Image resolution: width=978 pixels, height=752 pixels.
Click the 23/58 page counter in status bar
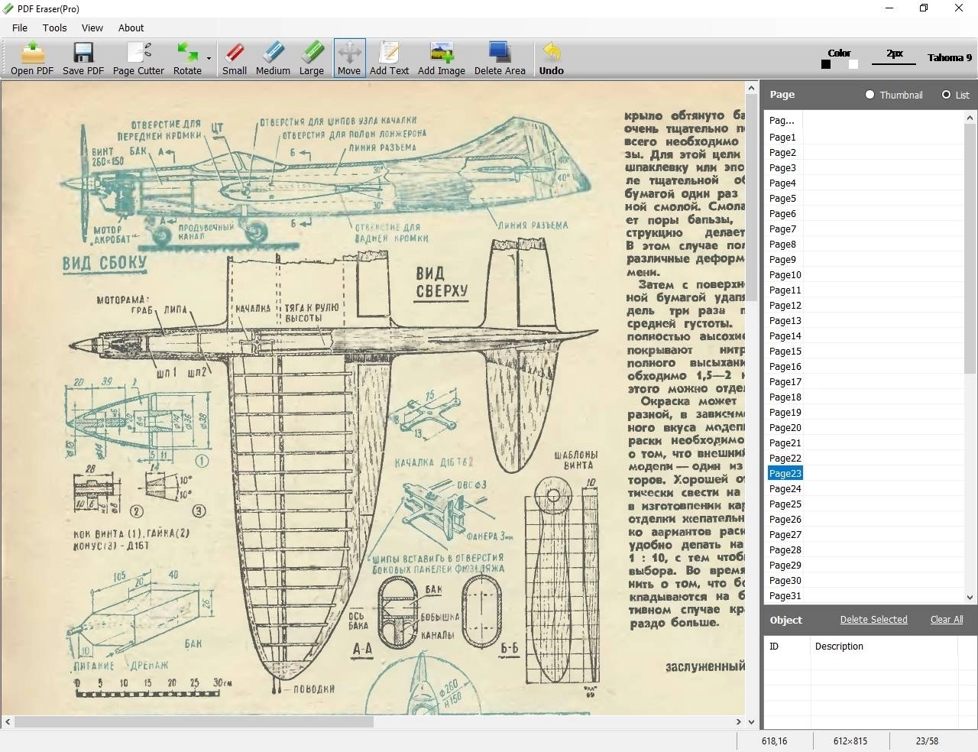point(927,741)
